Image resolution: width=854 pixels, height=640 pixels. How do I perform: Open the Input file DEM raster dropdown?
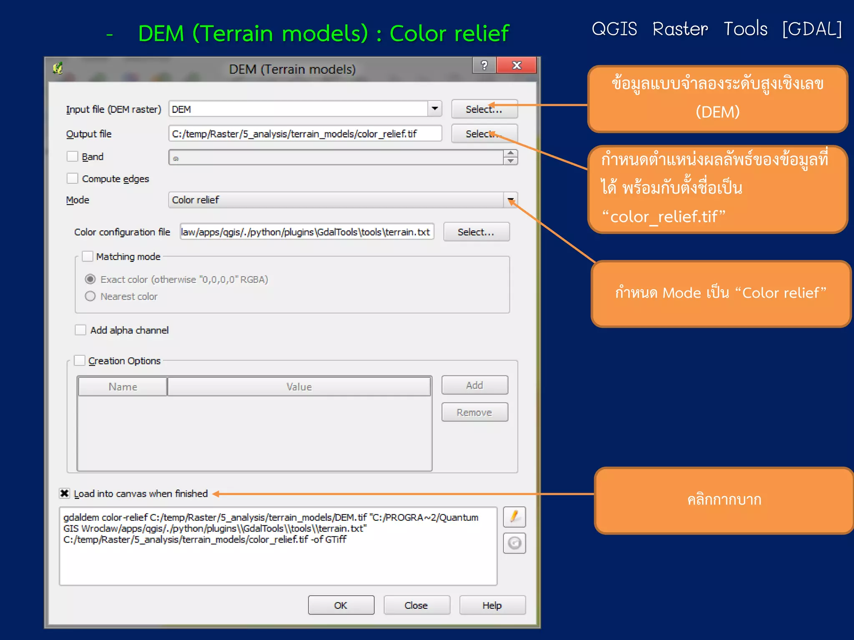click(x=435, y=109)
